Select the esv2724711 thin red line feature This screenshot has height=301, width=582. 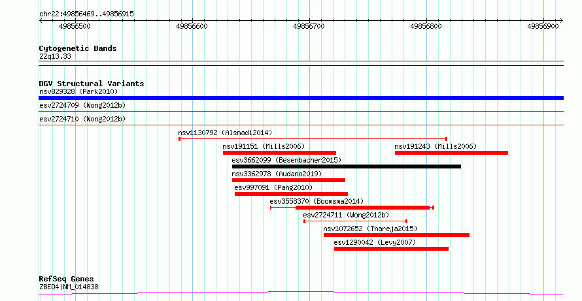[356, 221]
